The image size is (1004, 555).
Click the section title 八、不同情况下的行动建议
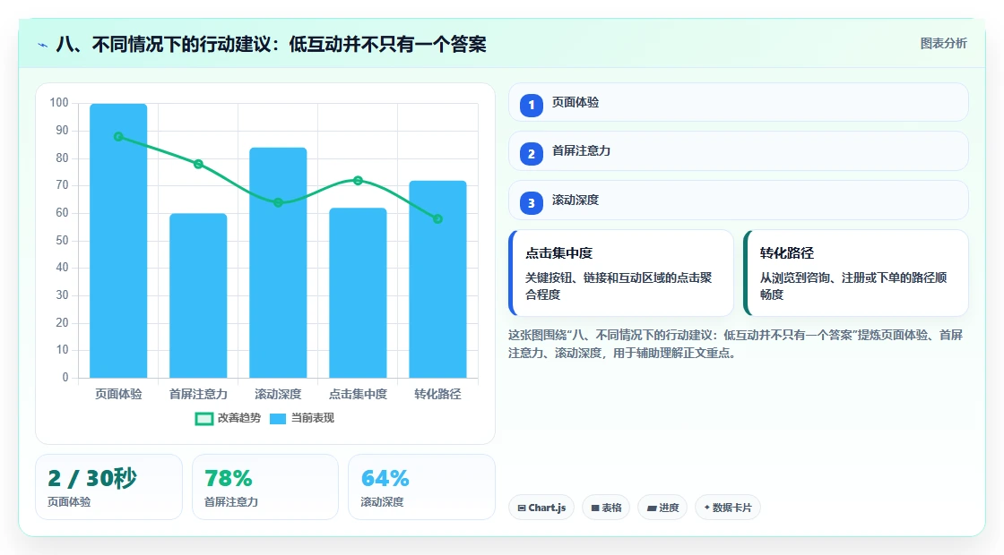(x=271, y=44)
